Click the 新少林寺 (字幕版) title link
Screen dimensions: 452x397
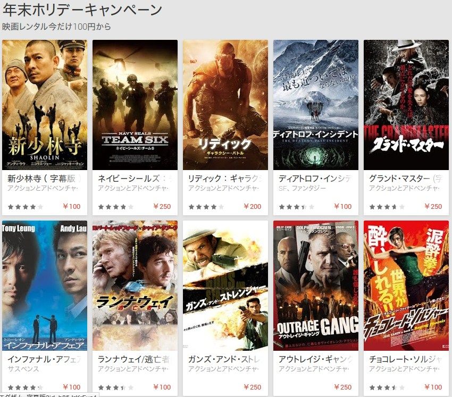point(44,179)
